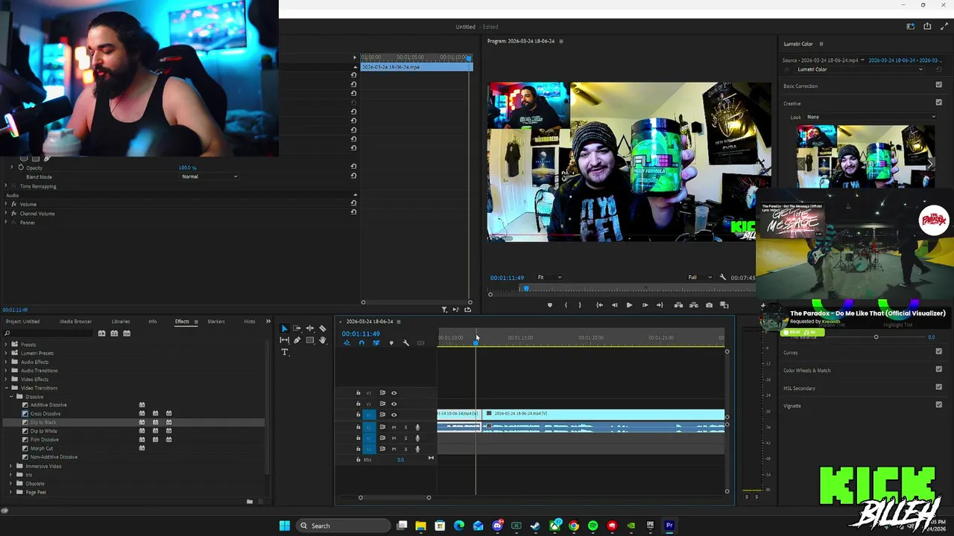Open Blend Mode Normal dropdown
The image size is (954, 536).
tap(209, 176)
